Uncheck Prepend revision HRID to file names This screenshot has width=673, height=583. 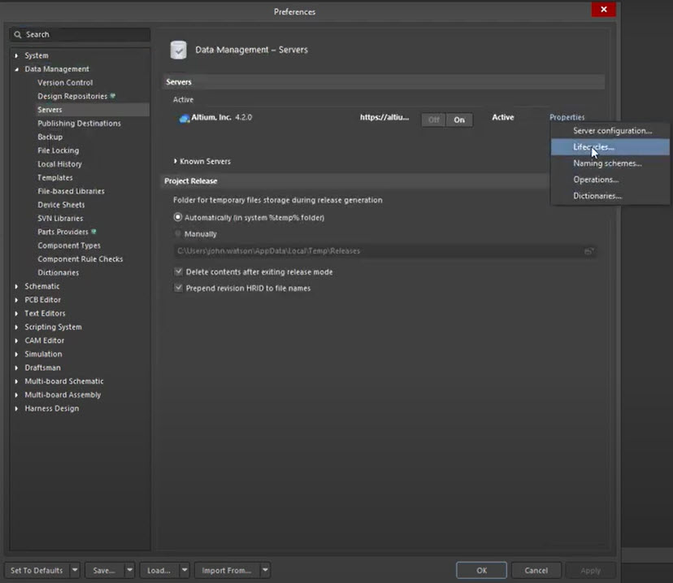pos(178,286)
